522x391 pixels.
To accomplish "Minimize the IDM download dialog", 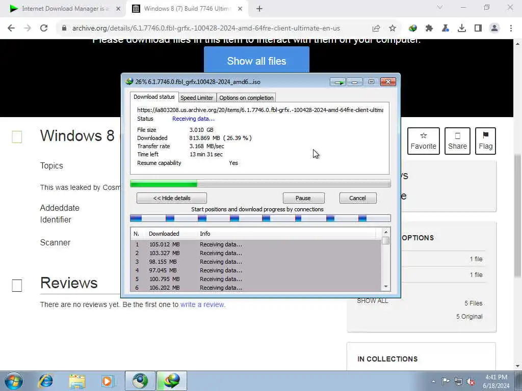I will click(355, 82).
